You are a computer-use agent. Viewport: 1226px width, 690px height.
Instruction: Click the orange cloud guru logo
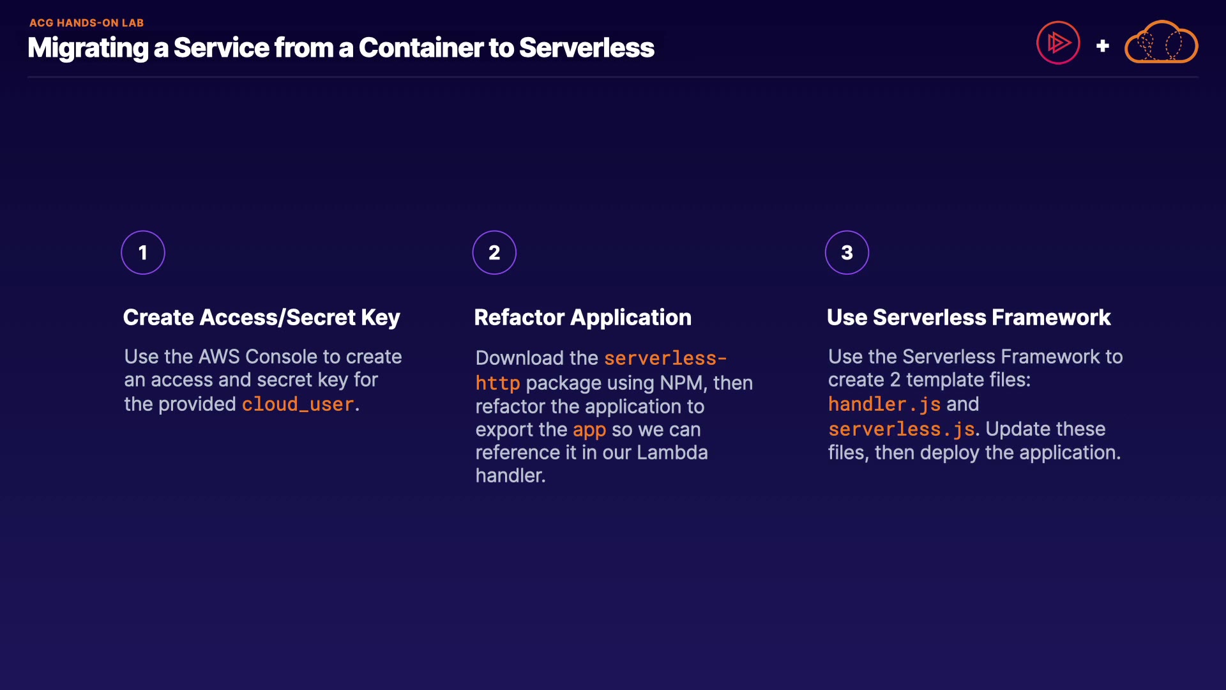click(x=1161, y=43)
